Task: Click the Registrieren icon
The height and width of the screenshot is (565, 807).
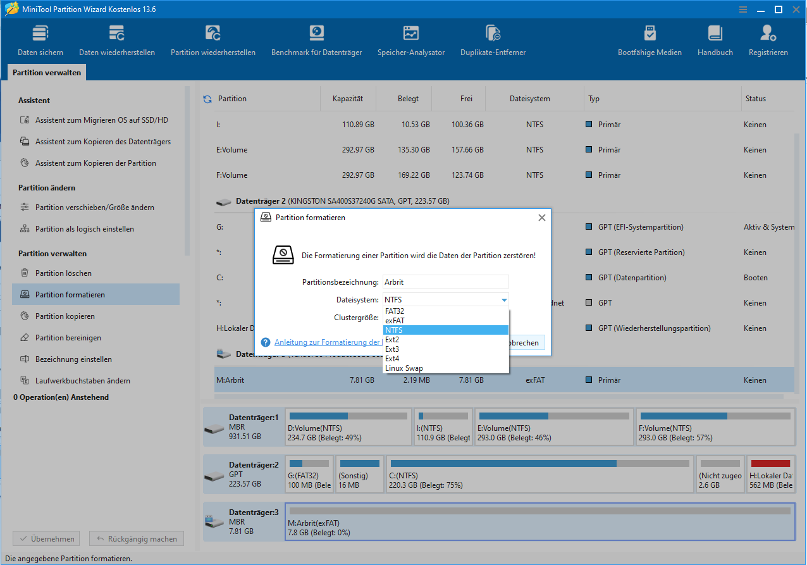Action: (768, 41)
